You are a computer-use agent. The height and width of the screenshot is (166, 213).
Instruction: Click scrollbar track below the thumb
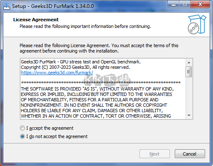point(189,95)
